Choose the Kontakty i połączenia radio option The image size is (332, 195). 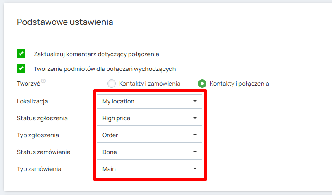point(202,84)
